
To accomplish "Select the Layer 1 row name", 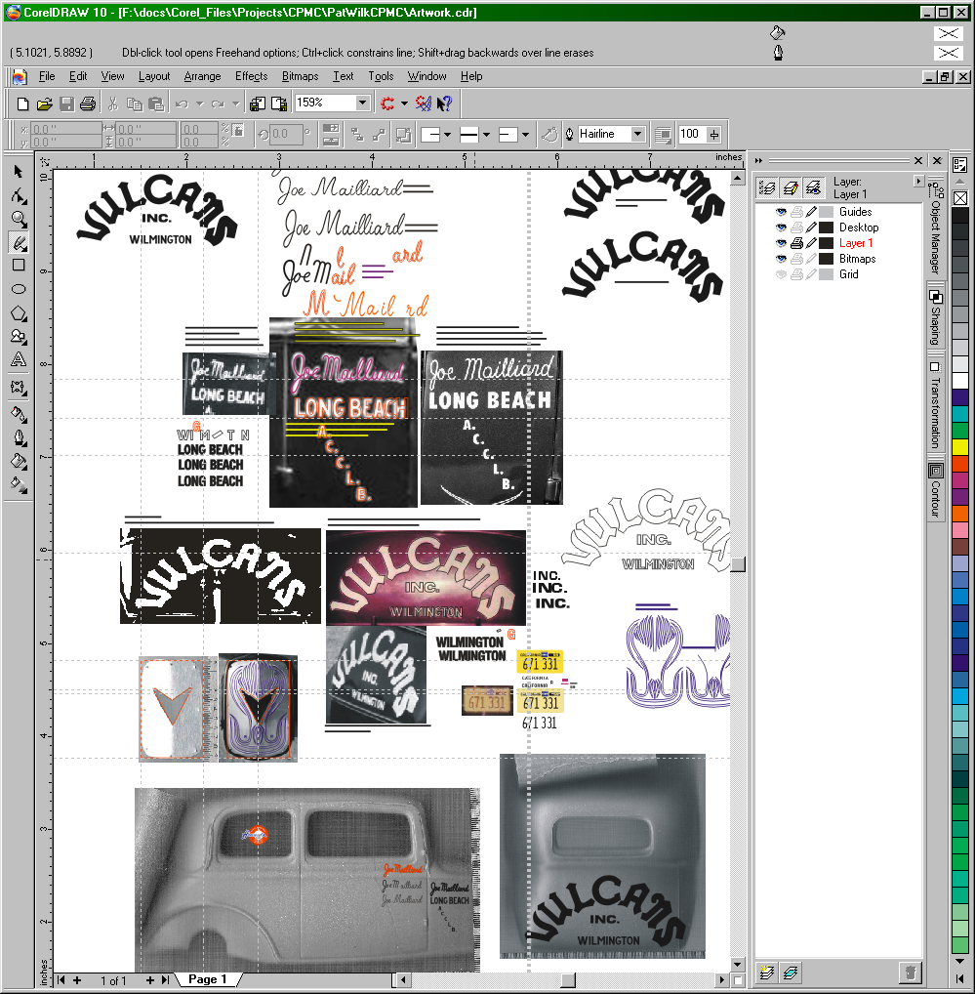I will [x=856, y=243].
